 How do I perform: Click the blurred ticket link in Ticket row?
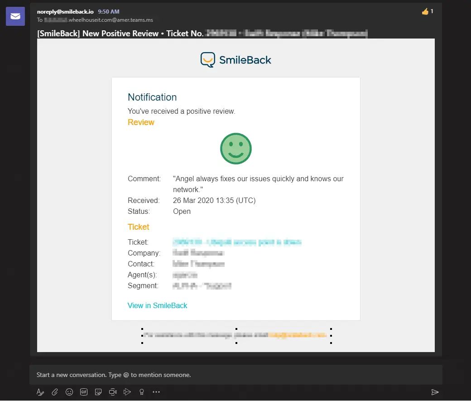(x=237, y=242)
